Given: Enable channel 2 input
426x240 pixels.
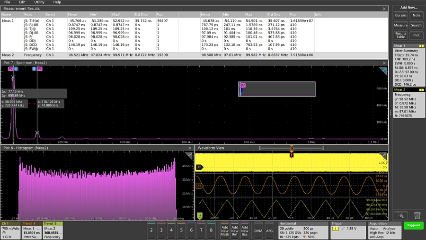Looking at the screenshot, I should click(x=151, y=230).
